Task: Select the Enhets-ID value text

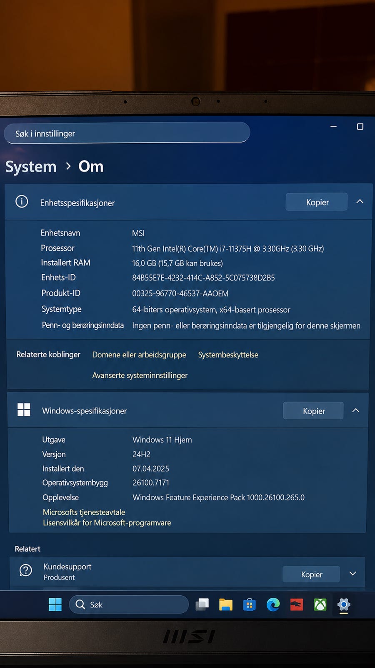Action: tap(203, 278)
